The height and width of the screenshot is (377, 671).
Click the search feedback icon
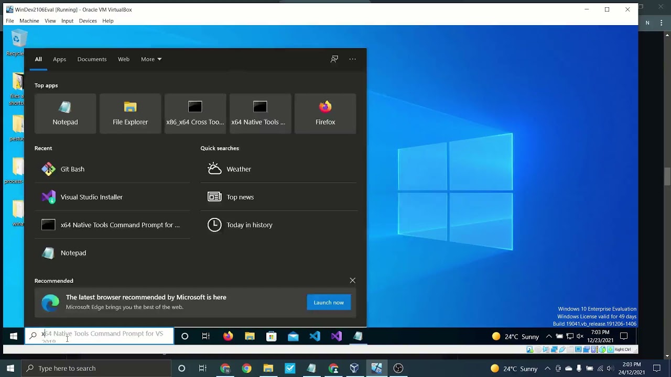pyautogui.click(x=334, y=59)
